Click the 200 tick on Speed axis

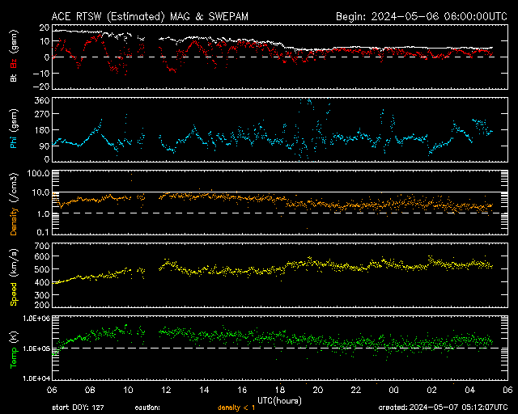42,305
